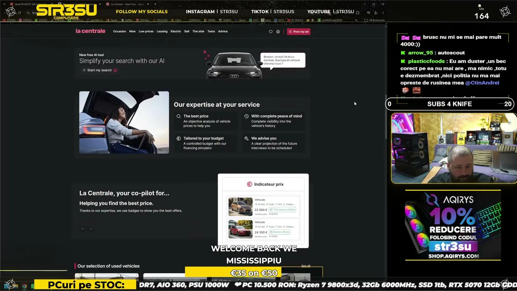
Task: Open the OLX bookmark
Action: [x=253, y=20]
